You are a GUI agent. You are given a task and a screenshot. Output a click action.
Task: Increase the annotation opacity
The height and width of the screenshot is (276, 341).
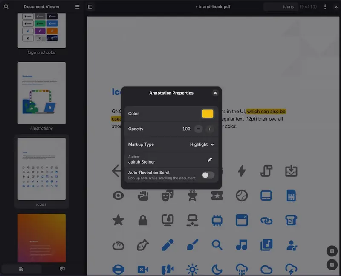(x=209, y=129)
